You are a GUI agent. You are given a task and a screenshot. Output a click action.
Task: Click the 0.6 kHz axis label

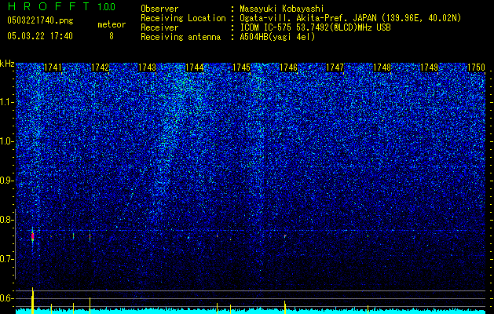coord(7,298)
